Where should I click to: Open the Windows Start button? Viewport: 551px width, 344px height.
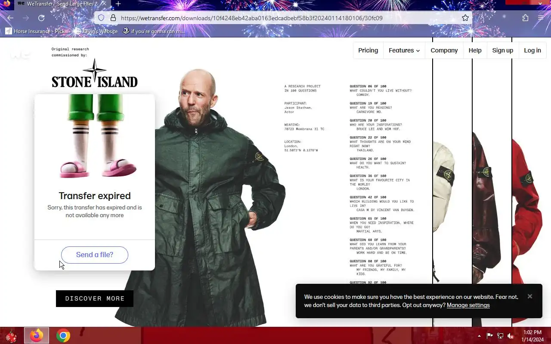click(x=11, y=336)
